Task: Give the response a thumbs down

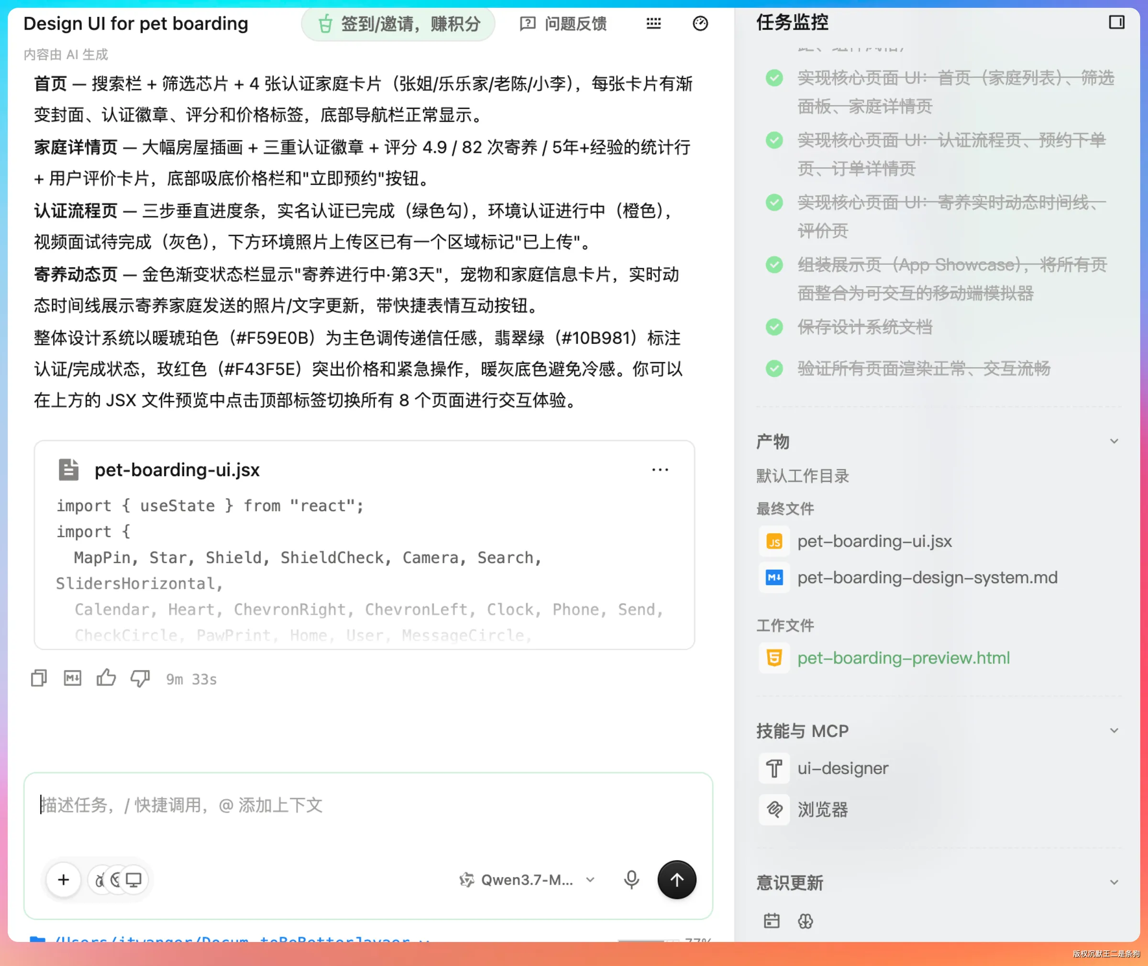Action: point(140,678)
